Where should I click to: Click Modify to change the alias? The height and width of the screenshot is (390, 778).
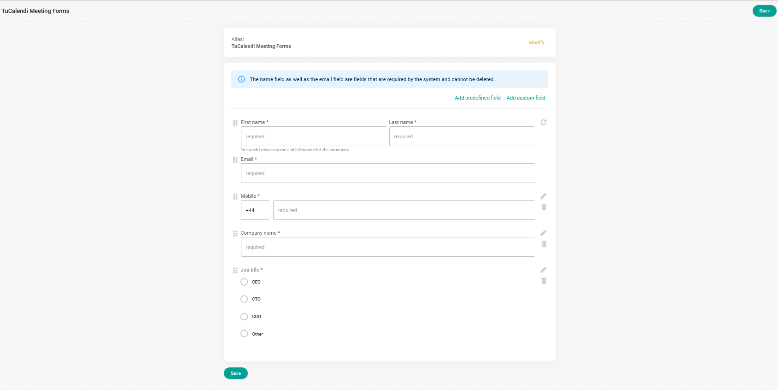tap(536, 42)
